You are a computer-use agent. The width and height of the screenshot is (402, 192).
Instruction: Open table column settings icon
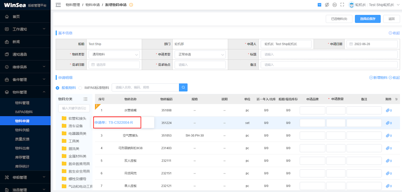click(397, 99)
